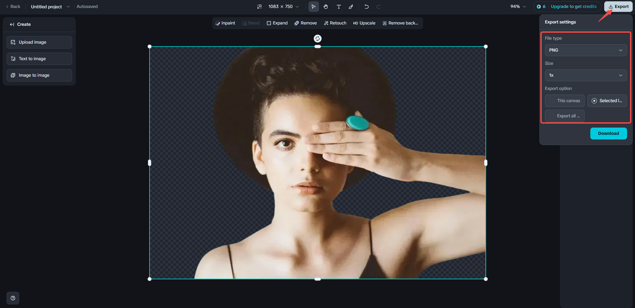Click the Blend option in toolbar

coord(251,23)
